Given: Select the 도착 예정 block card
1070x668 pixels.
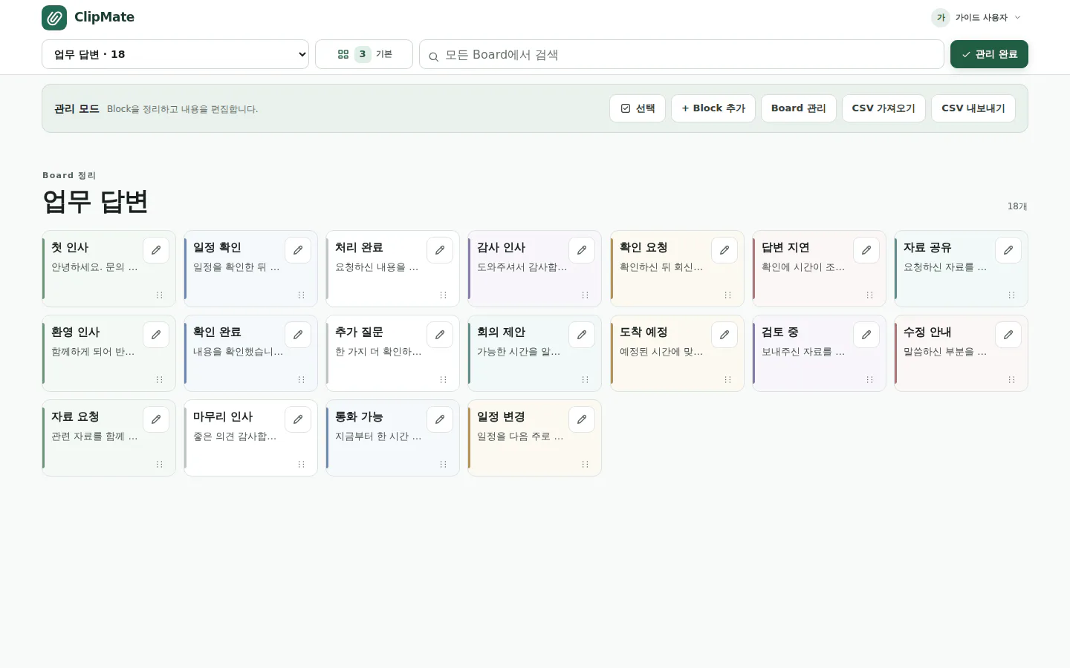Looking at the screenshot, I should tap(677, 353).
